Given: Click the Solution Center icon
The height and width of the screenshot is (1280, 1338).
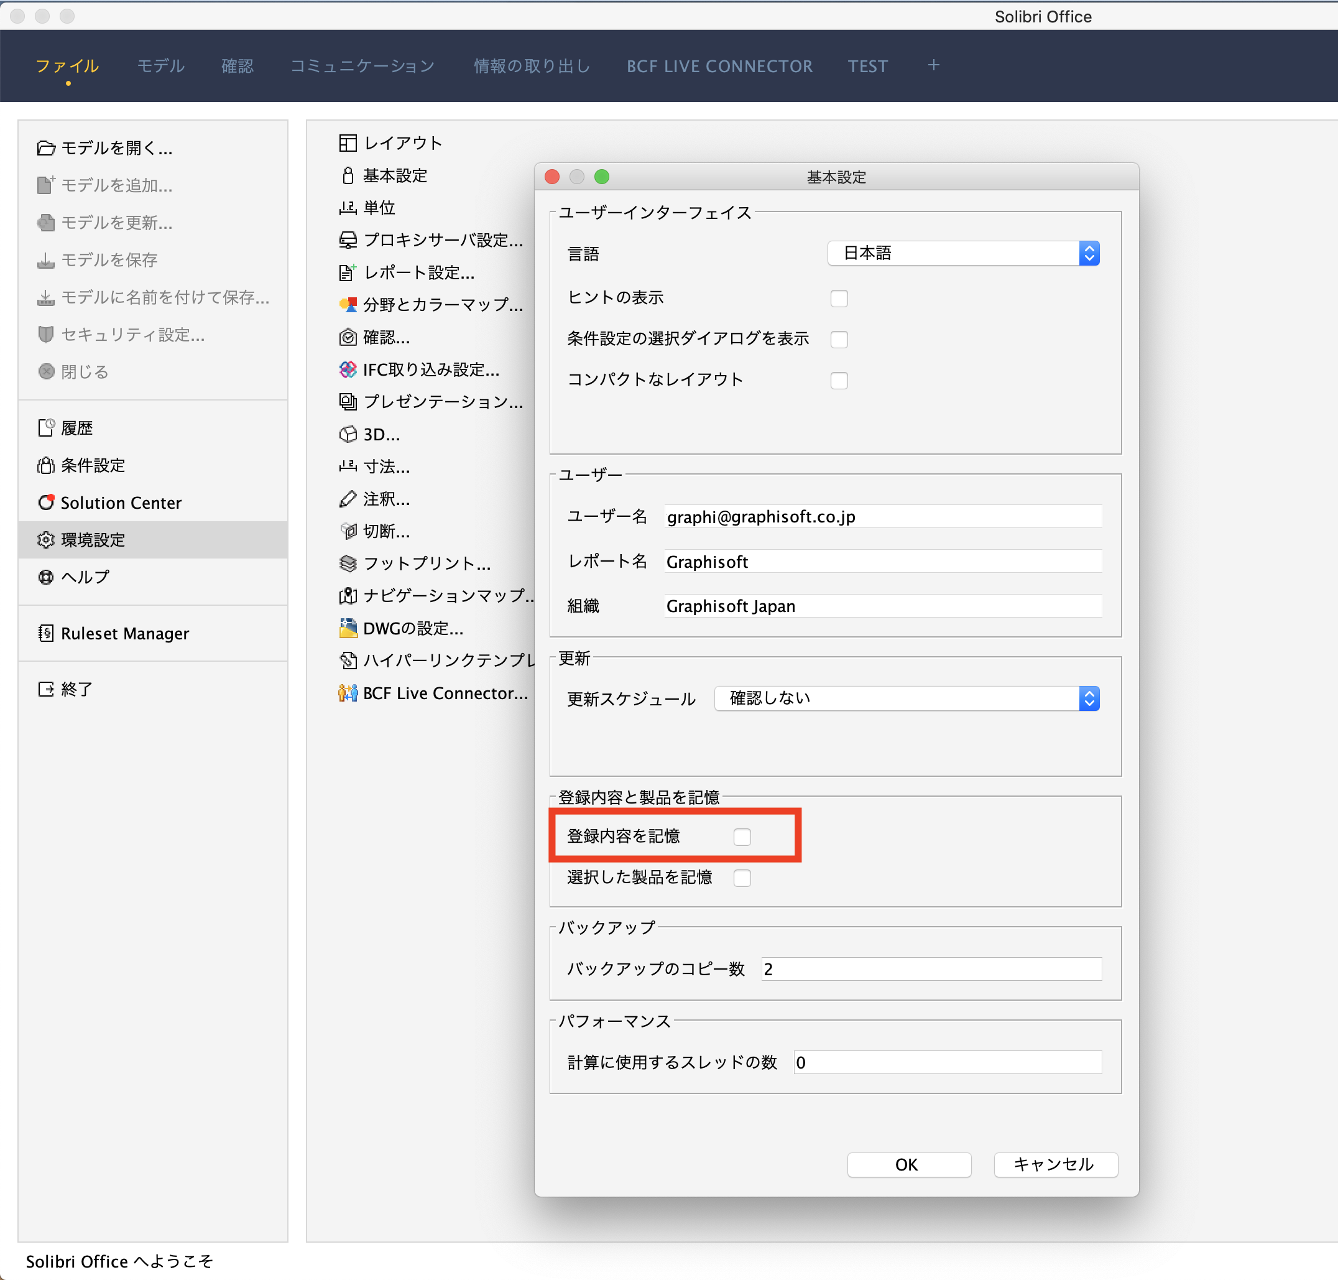Looking at the screenshot, I should tap(45, 502).
